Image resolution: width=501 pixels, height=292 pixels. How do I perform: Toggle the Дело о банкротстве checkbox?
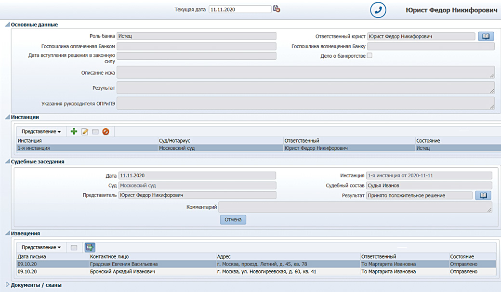tap(370, 56)
